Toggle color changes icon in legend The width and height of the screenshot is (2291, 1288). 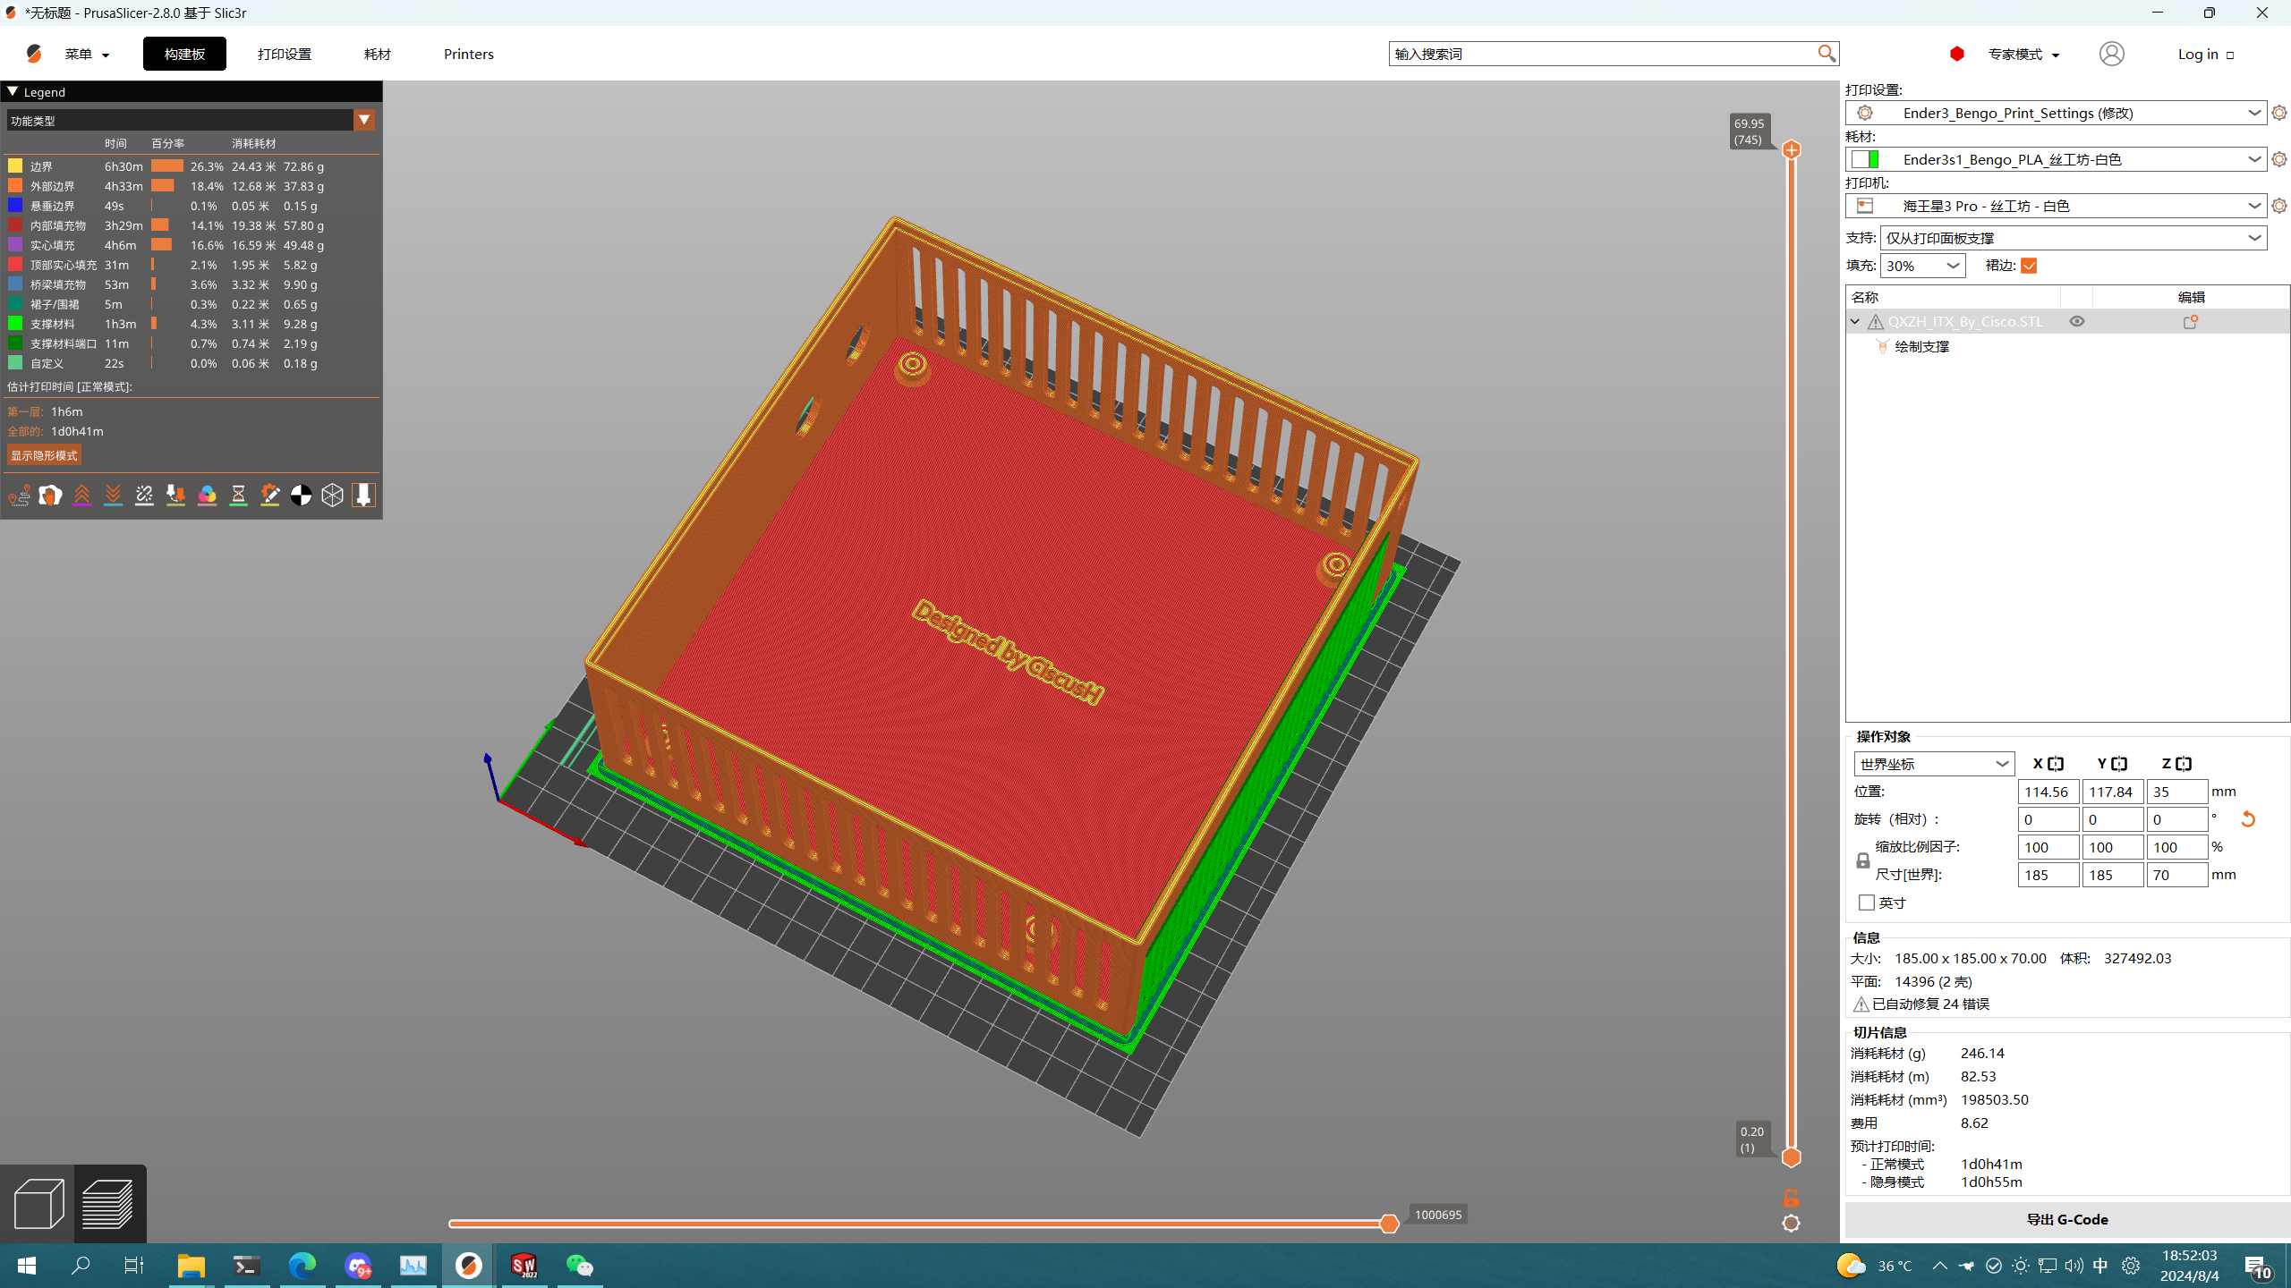point(207,496)
